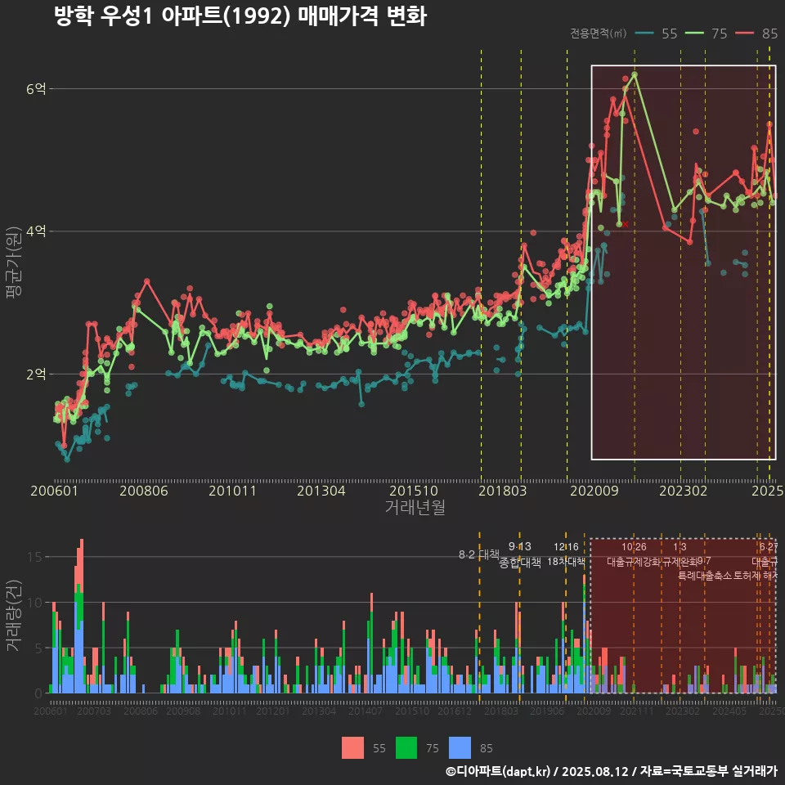The height and width of the screenshot is (785, 785).
Task: Click the 10·26 대출규제강화 policy annotation
Action: [634, 554]
